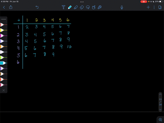Open the share and export menu
Viewport: 164px width, 123px height.
(11, 7)
